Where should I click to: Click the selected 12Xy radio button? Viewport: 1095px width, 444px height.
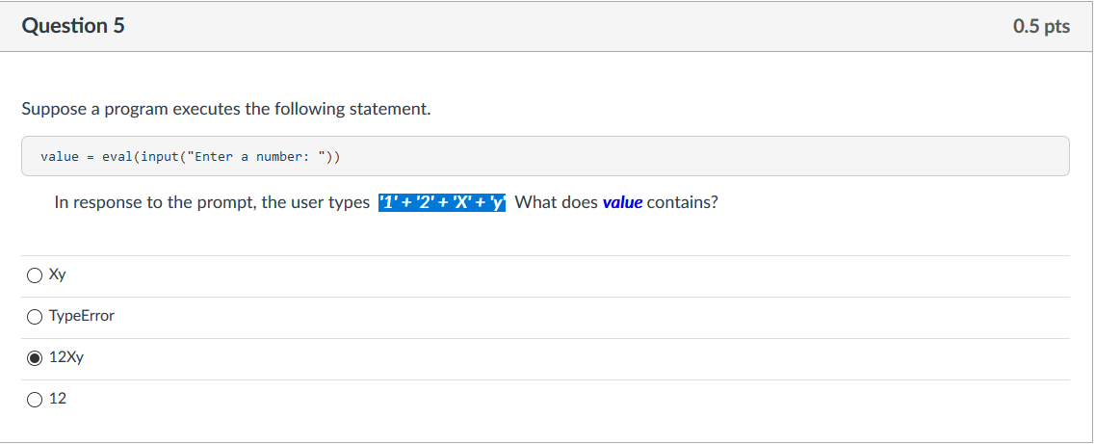point(35,358)
